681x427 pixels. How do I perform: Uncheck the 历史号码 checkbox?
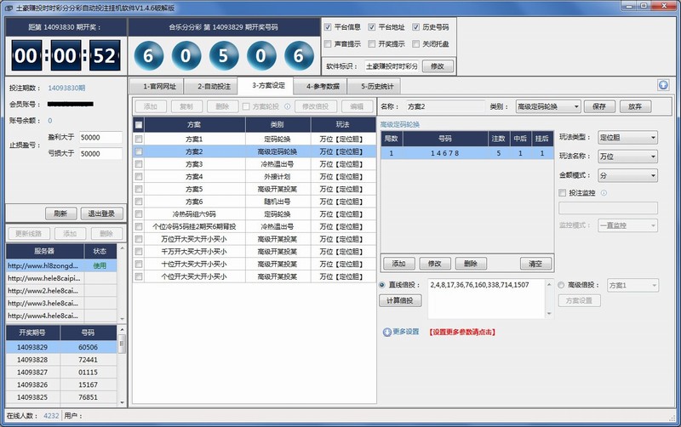(x=416, y=27)
